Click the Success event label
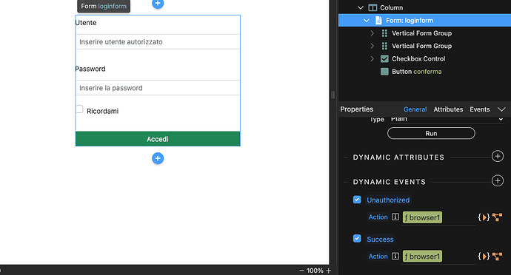The width and height of the screenshot is (511, 275). pyautogui.click(x=380, y=240)
